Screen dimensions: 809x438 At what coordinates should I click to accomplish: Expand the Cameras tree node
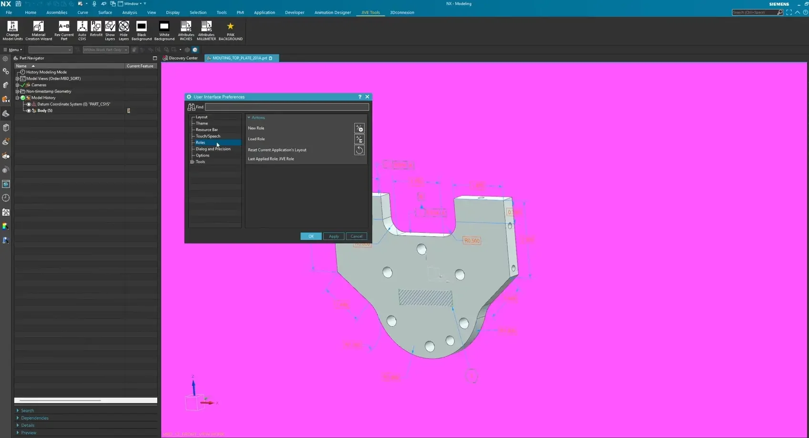(18, 85)
